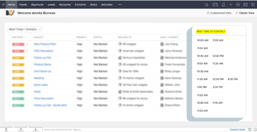Click the Priority column header

point(82,37)
